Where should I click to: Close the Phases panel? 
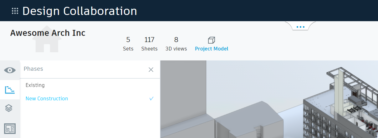[151, 70]
